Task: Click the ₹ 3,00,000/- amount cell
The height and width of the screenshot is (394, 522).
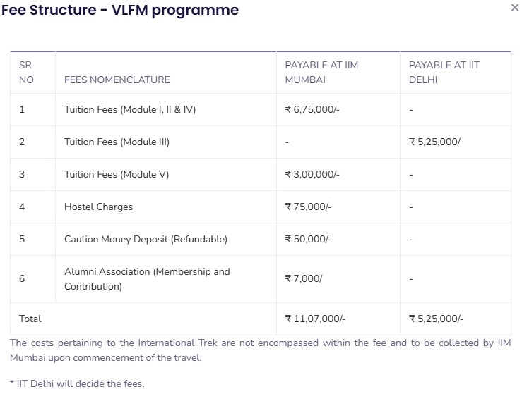Action: coord(312,174)
